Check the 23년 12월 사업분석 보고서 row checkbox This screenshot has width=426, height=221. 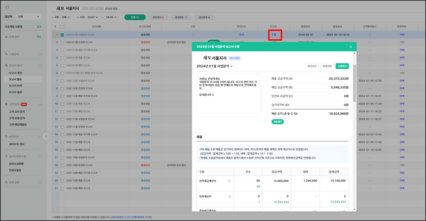tap(62, 81)
